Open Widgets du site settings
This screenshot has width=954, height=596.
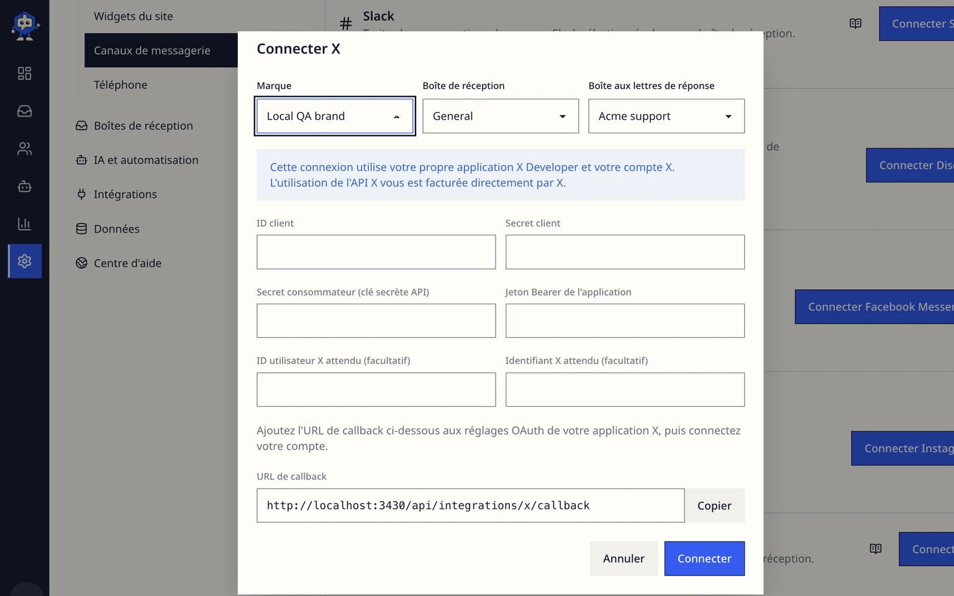[134, 16]
